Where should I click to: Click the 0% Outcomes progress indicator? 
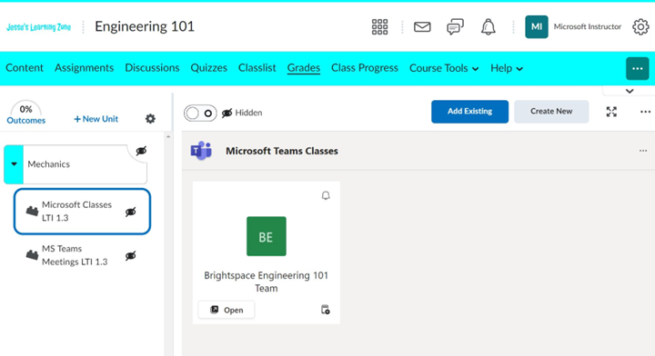(25, 114)
